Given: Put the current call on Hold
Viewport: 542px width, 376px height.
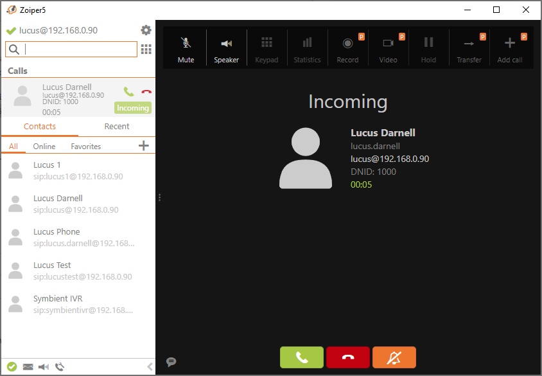Looking at the screenshot, I should 428,46.
